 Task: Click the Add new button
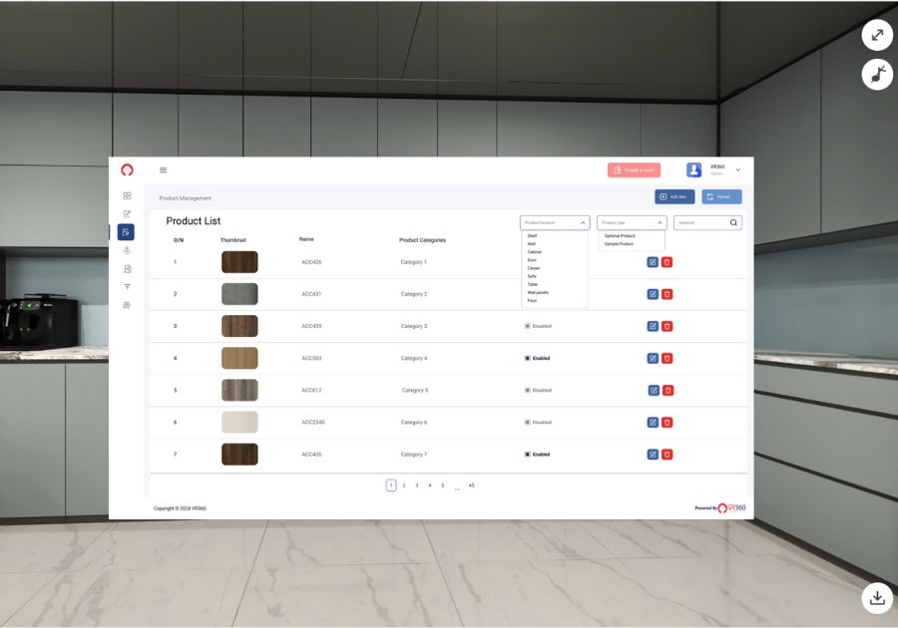click(x=674, y=196)
